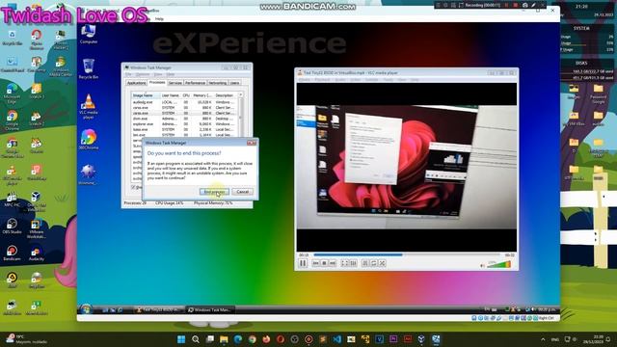Select Microsoft Edge host desktop icon
Viewport: 617px width, 347px height.
[12, 93]
